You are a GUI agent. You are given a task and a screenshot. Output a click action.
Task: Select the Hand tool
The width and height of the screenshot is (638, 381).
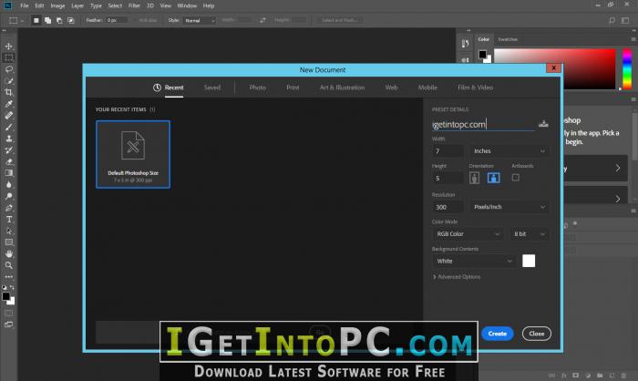8,253
